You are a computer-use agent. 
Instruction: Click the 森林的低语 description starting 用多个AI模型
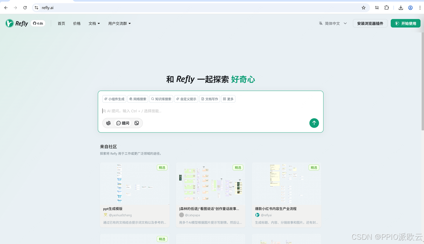[210, 222]
